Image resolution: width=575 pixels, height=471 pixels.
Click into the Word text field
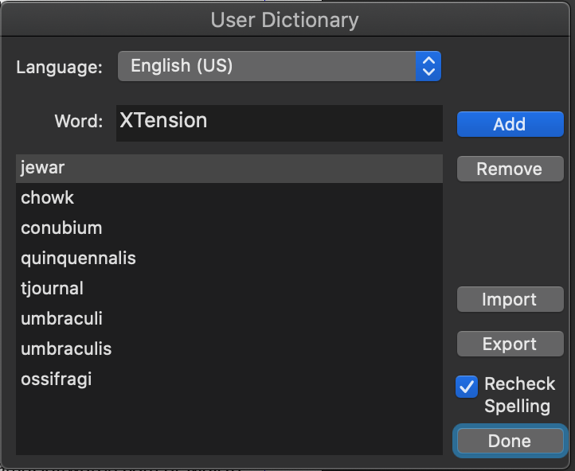pos(280,123)
